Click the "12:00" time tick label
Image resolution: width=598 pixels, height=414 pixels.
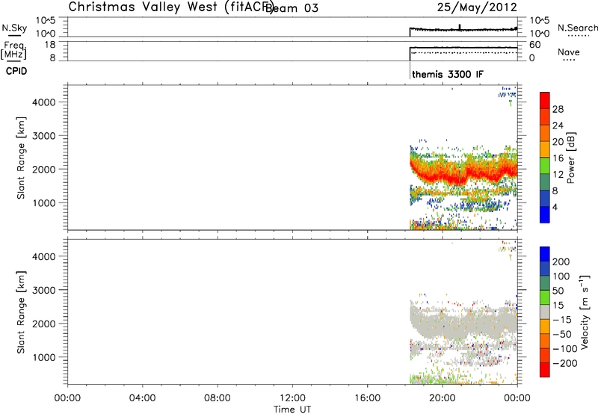292,398
